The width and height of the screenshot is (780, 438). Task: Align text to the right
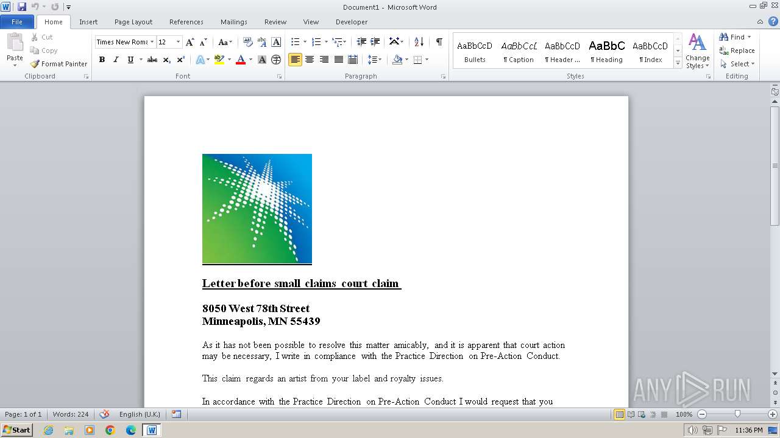click(324, 60)
